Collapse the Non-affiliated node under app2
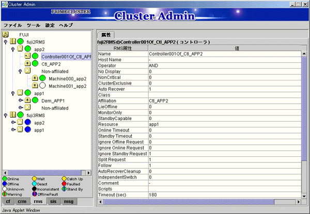Viewport: 310px width, 214px height. click(x=20, y=71)
